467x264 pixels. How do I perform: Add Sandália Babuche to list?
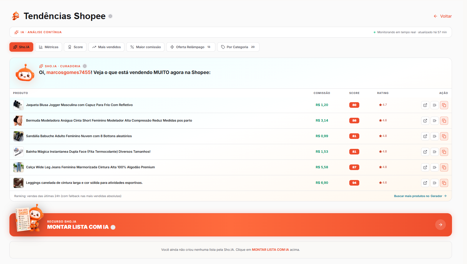435,136
